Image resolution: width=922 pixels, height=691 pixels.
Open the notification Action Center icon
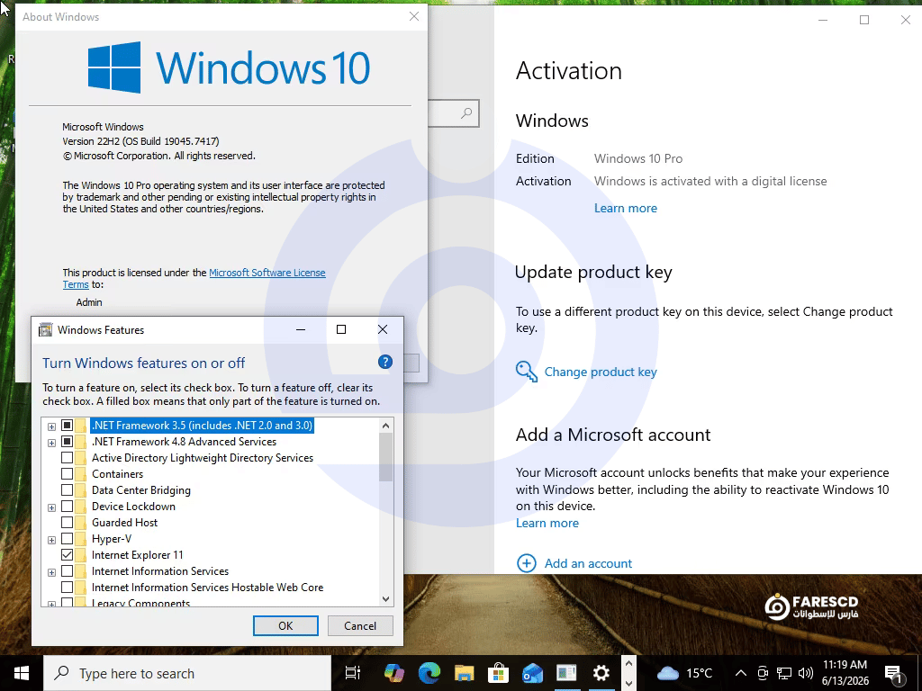tap(894, 674)
